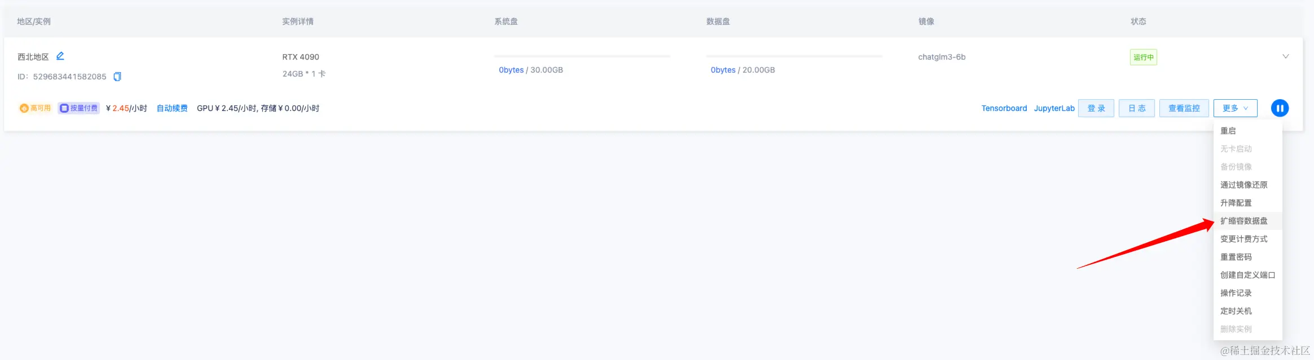Click the 镜像 column header
The width and height of the screenshot is (1314, 360).
pos(926,21)
